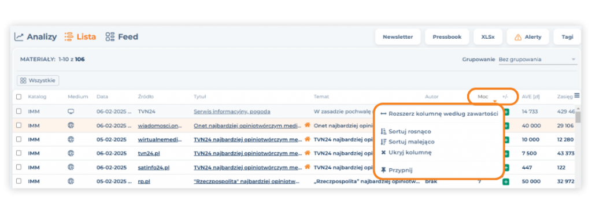
Task: Open the wiadomosci.on... source link
Action: (x=160, y=125)
